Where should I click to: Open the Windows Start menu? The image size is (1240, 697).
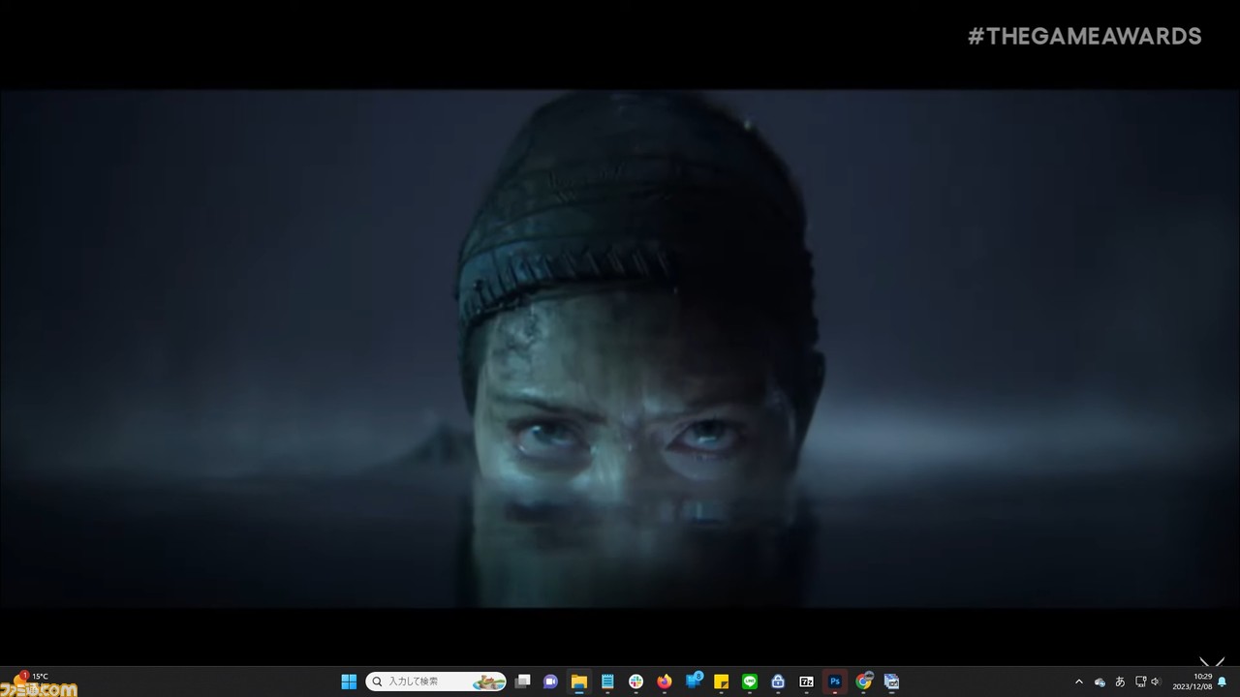(349, 682)
